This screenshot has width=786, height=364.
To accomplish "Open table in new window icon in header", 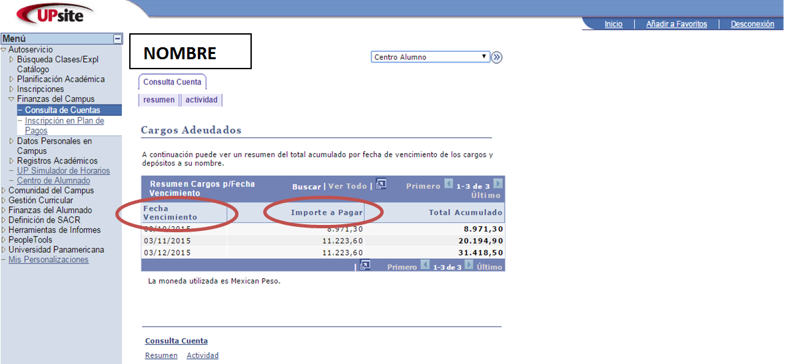I will click(381, 184).
